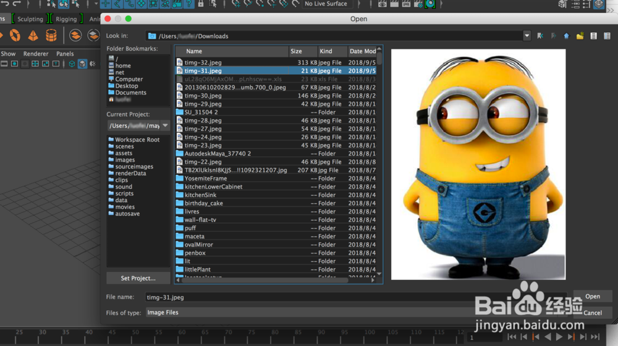The width and height of the screenshot is (618, 346).
Task: Switch to list view icon in dialog
Action: click(x=593, y=36)
